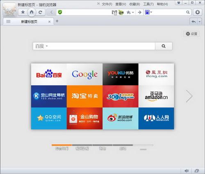Open the Baidu 百度 tile
Image resolution: width=205 pixels, height=174 pixels.
[49, 74]
